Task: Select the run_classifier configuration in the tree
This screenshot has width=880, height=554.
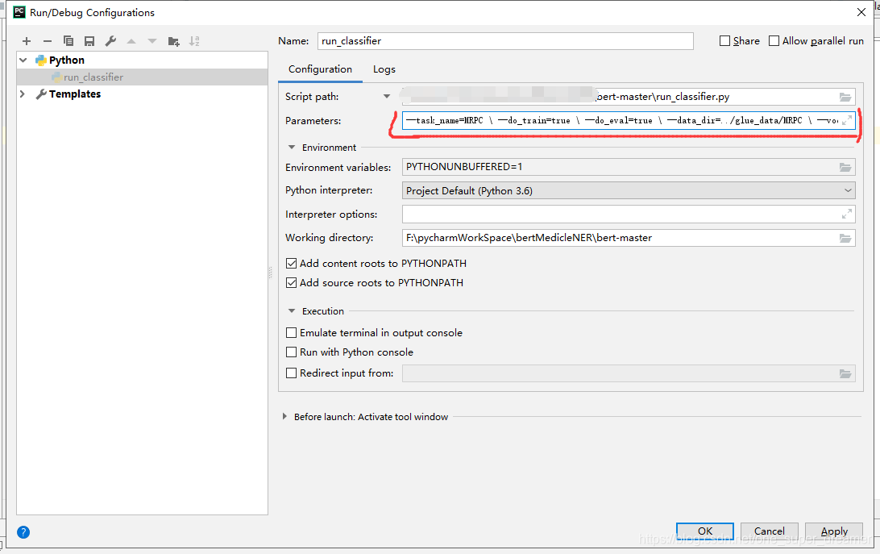Action: pos(143,77)
